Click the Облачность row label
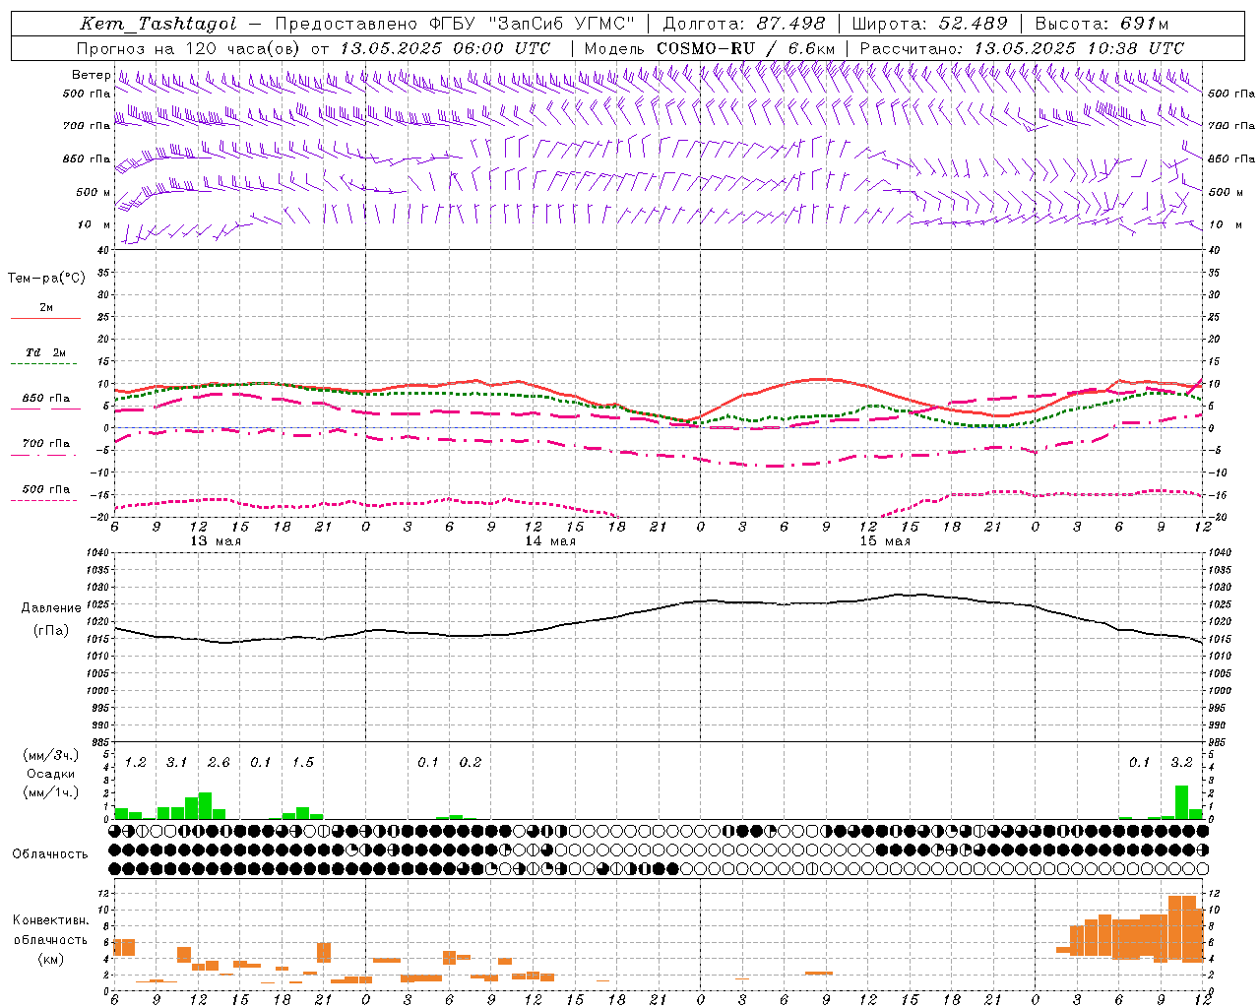Image resolution: width=1260 pixels, height=1008 pixels. [50, 854]
